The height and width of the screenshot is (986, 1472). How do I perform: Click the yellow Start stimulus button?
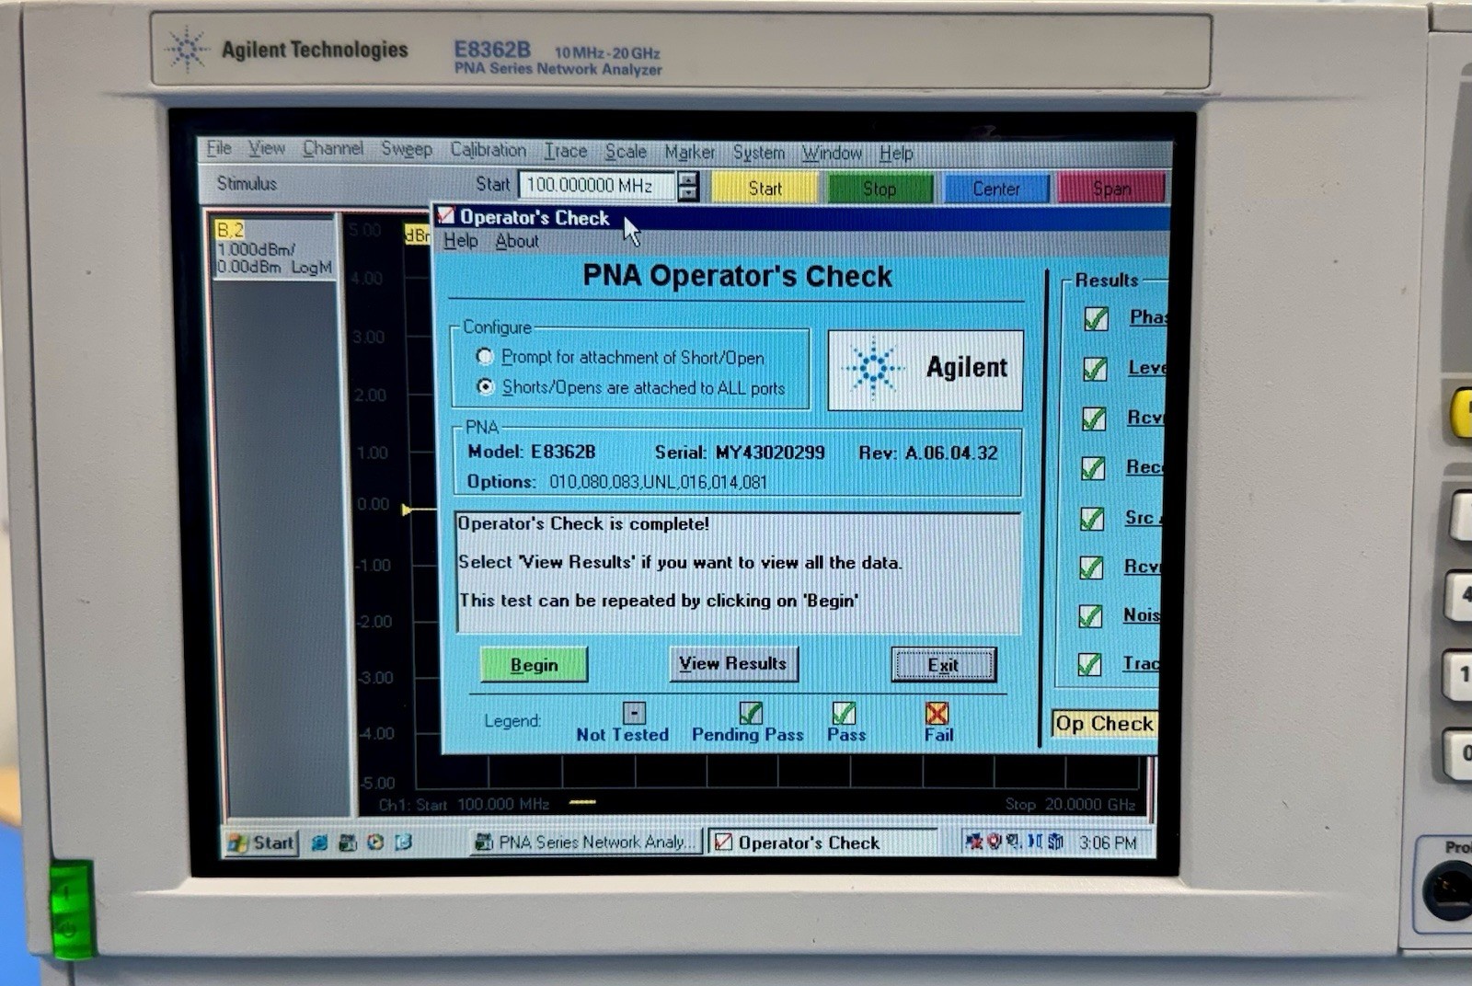pyautogui.click(x=765, y=189)
